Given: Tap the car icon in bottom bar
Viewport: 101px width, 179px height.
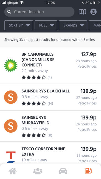Looking at the screenshot, I should coord(63,171).
